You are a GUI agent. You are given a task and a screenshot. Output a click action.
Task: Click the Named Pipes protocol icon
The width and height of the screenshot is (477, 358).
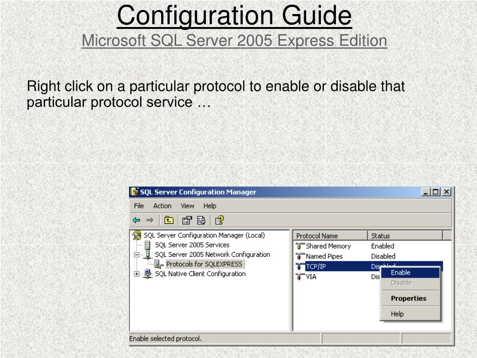(300, 256)
